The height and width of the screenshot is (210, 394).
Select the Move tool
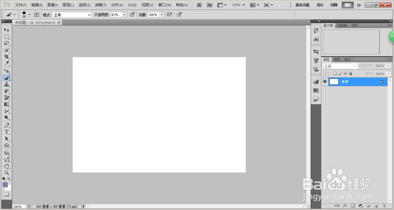(7, 30)
